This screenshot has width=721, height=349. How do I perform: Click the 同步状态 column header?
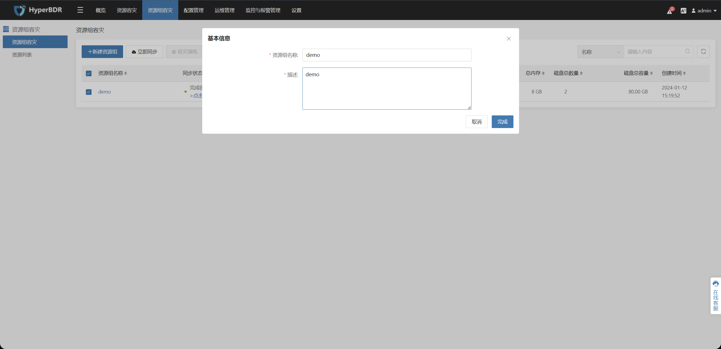click(192, 73)
